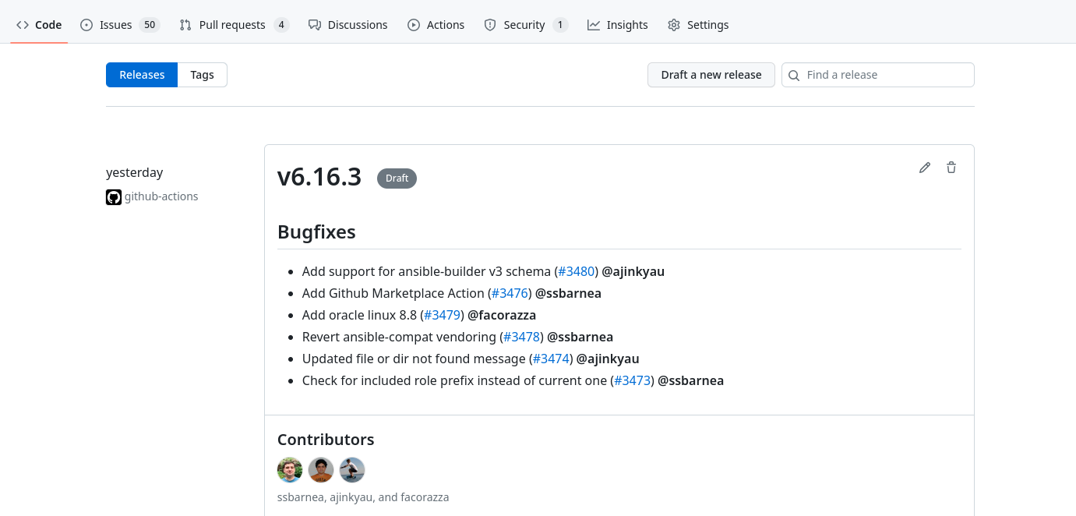Open repository Settings tab
Screen dimensions: 1076x516
coord(698,25)
